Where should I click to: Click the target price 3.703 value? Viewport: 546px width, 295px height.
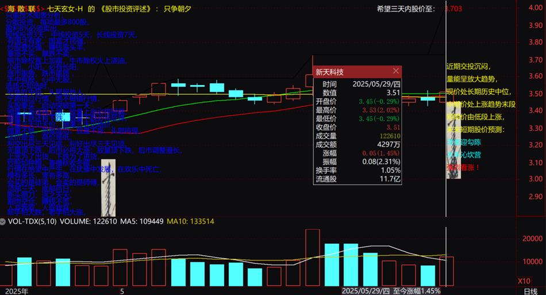pyautogui.click(x=453, y=9)
